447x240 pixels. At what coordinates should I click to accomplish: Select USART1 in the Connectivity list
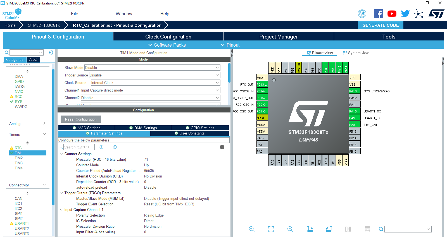pos(22,224)
